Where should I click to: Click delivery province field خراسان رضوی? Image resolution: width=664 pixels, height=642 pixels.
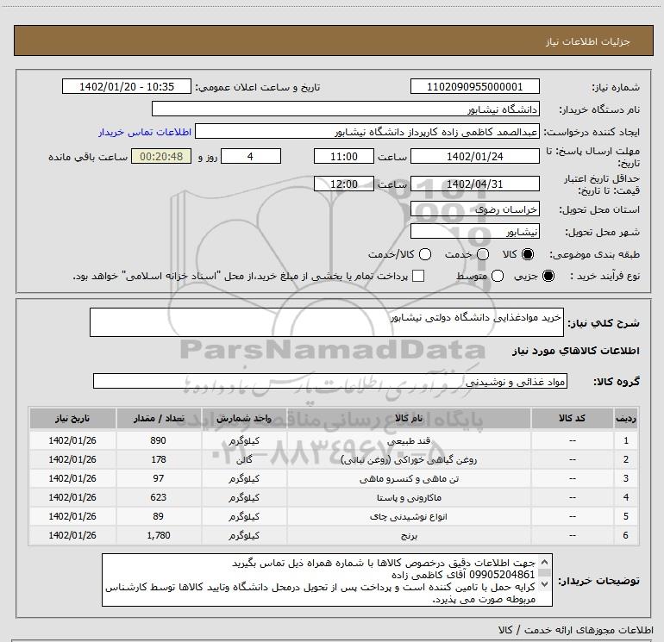click(x=474, y=209)
